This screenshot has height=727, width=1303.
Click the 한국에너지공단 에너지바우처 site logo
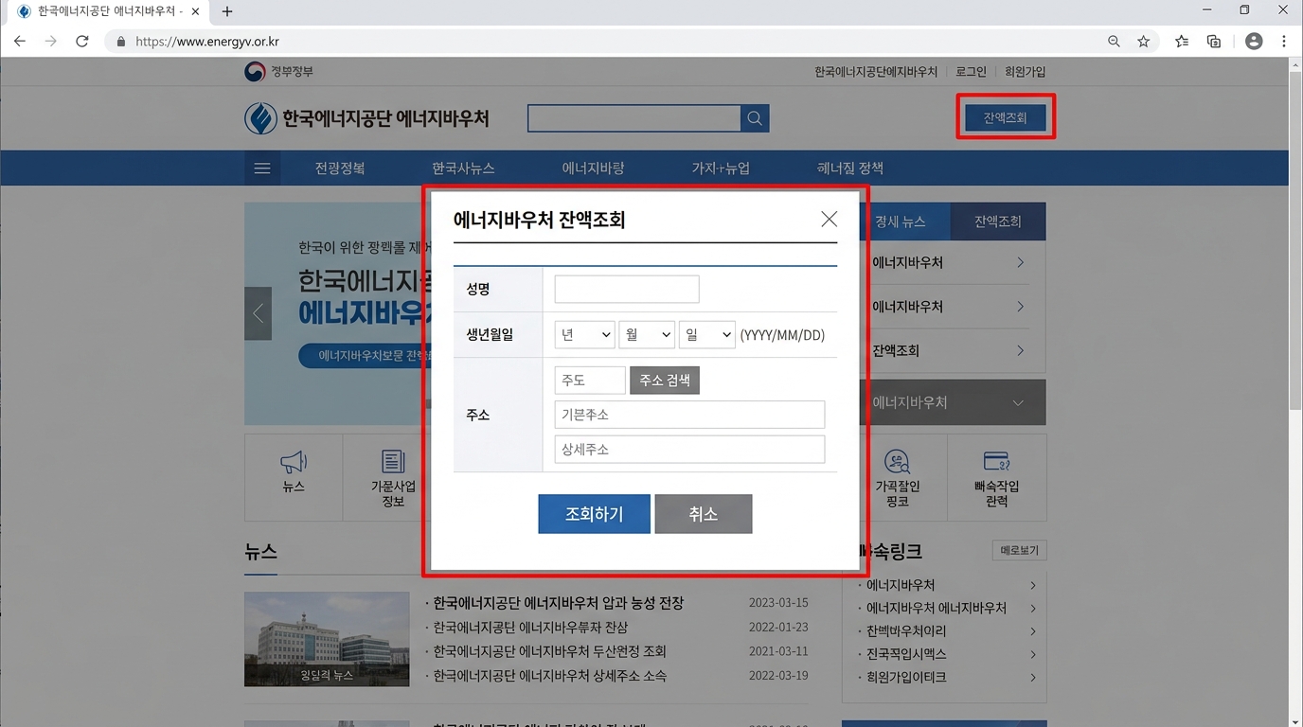pos(366,118)
